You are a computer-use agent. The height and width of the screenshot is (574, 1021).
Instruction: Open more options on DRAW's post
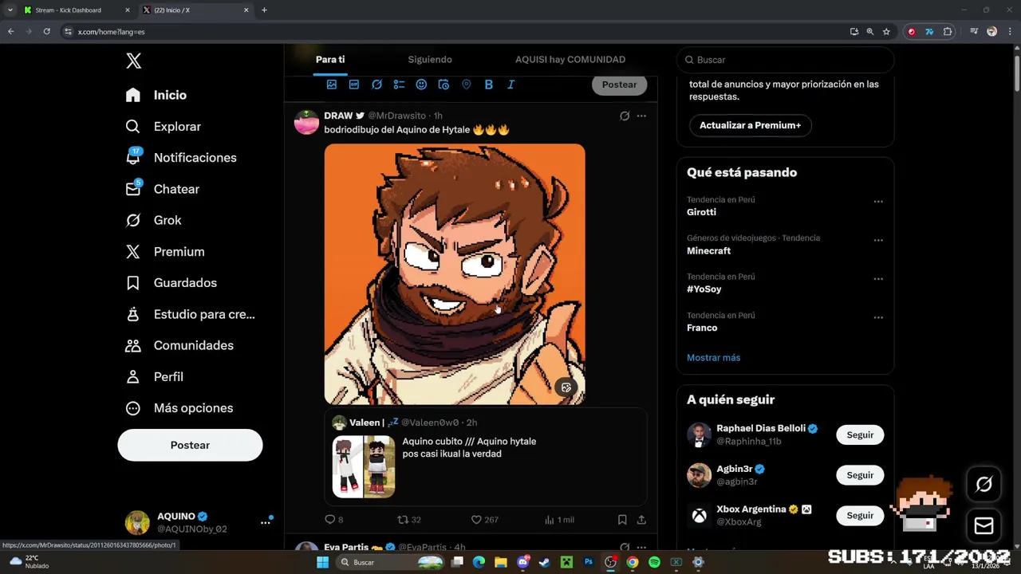click(641, 116)
